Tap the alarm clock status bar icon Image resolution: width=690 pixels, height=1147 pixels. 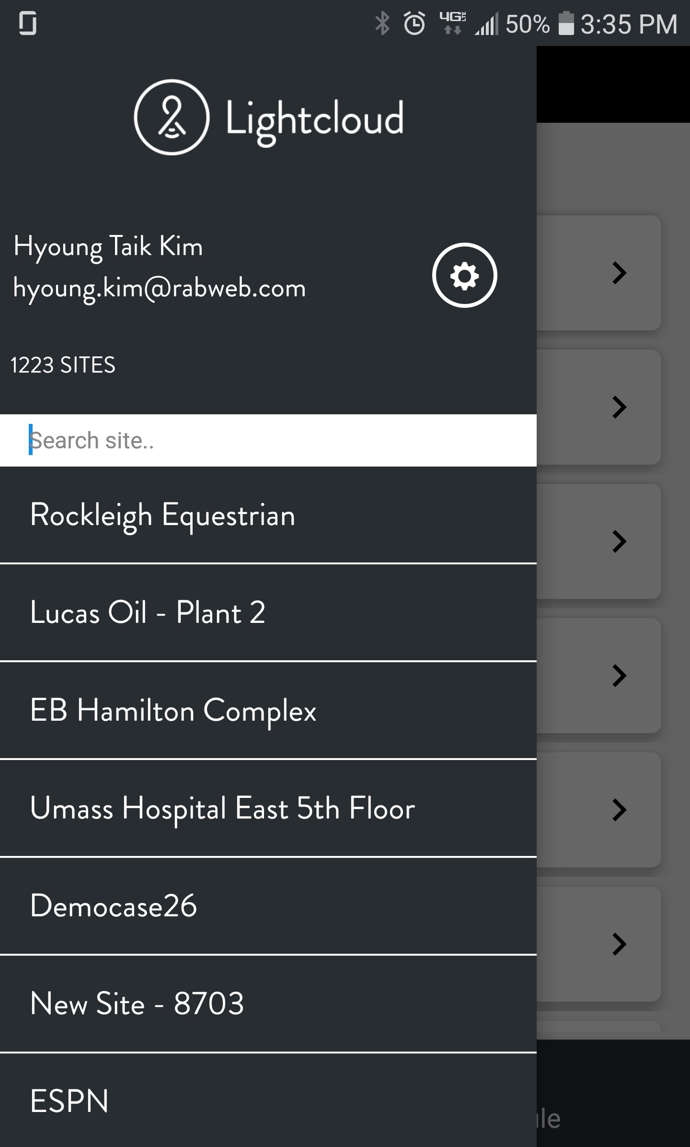[413, 23]
